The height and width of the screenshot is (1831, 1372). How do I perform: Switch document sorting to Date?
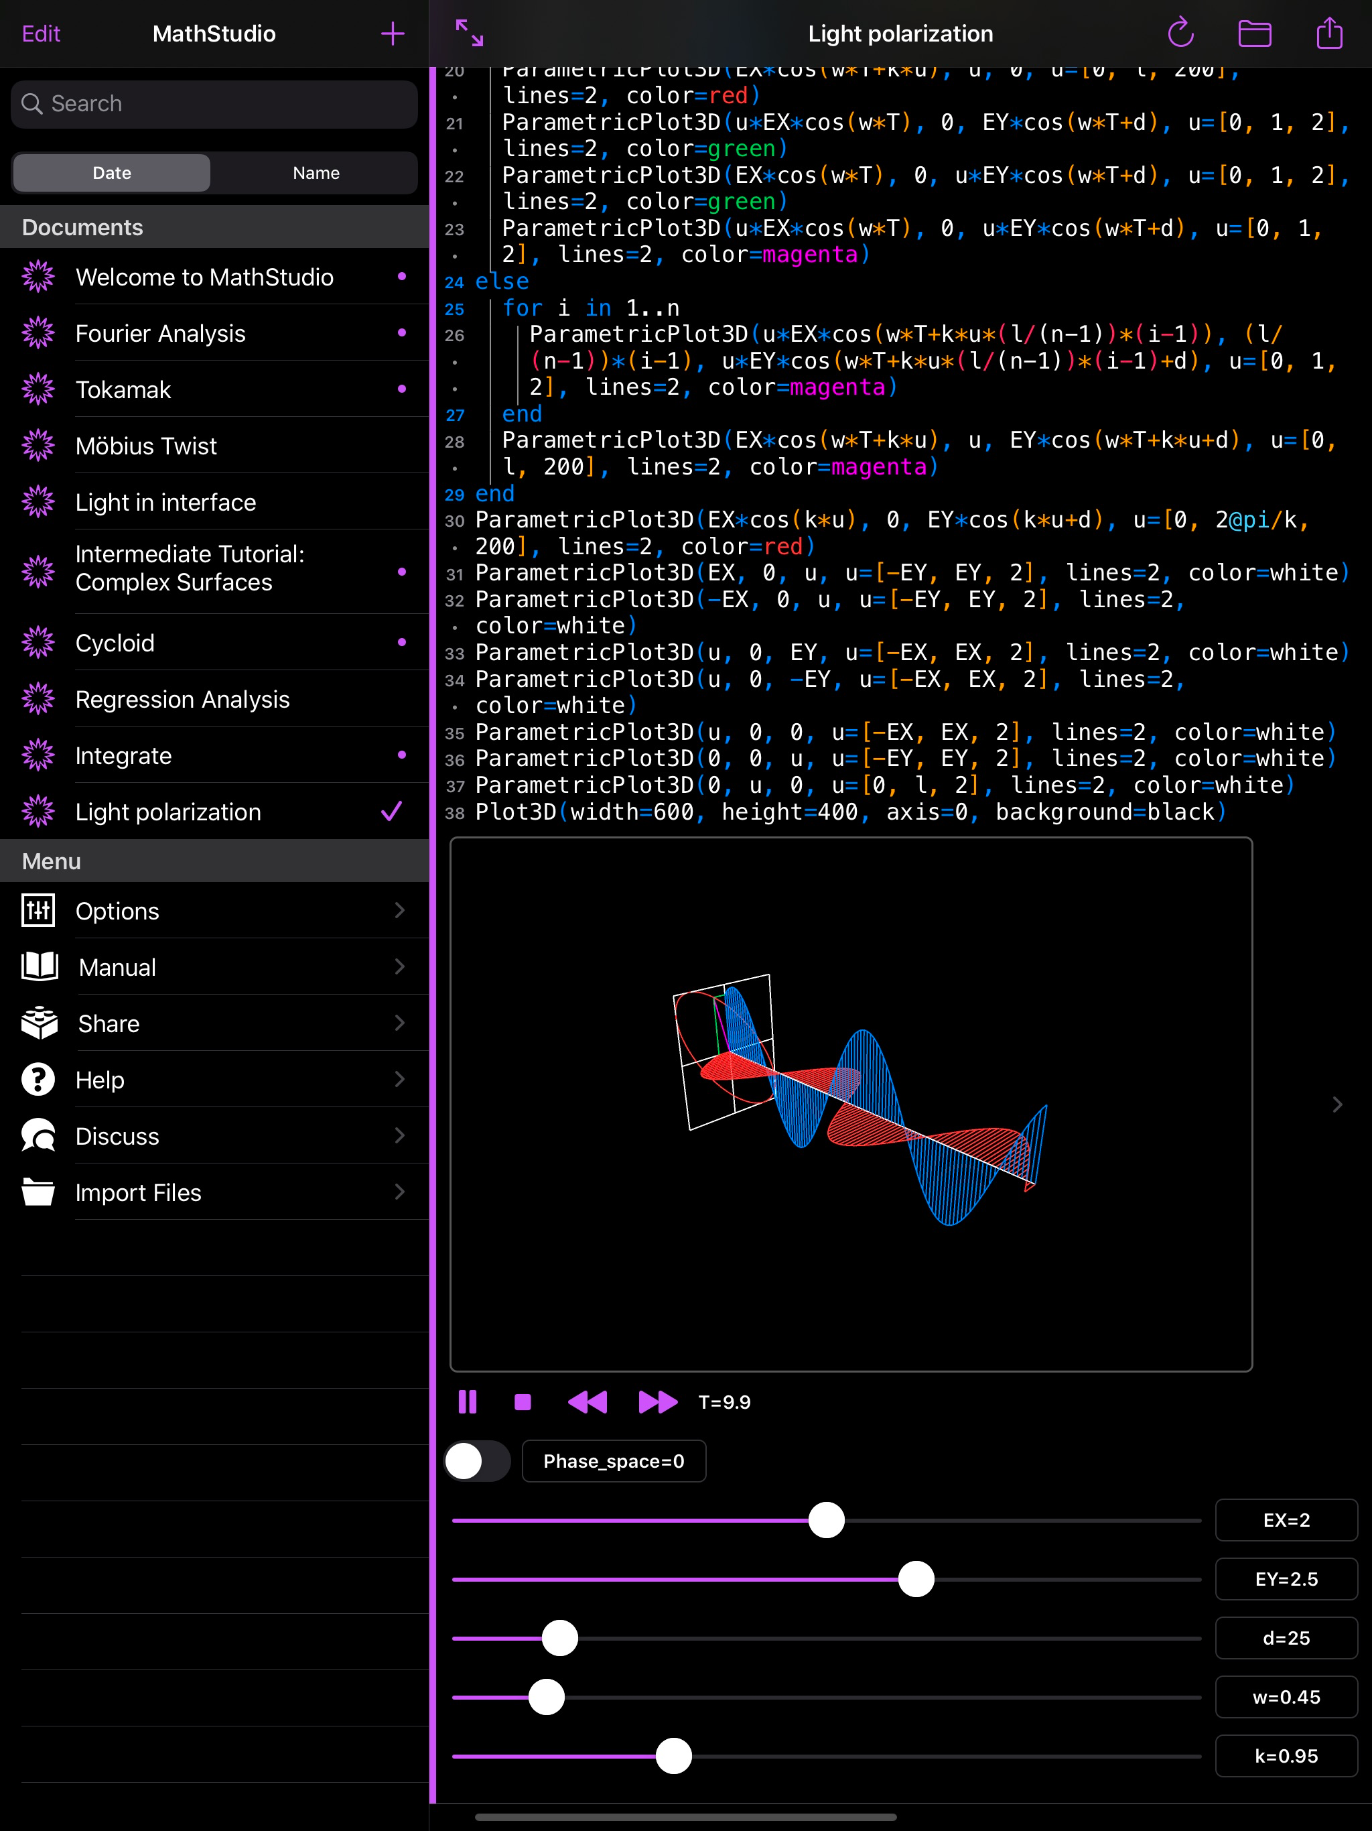111,173
